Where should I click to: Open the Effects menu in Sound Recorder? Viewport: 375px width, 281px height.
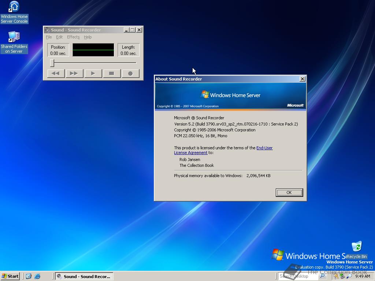click(x=73, y=37)
